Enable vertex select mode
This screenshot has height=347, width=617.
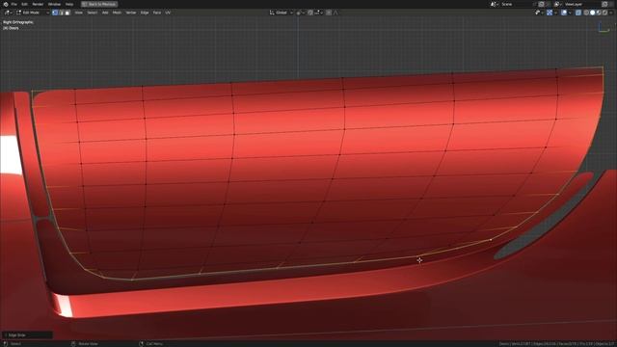click(x=55, y=13)
